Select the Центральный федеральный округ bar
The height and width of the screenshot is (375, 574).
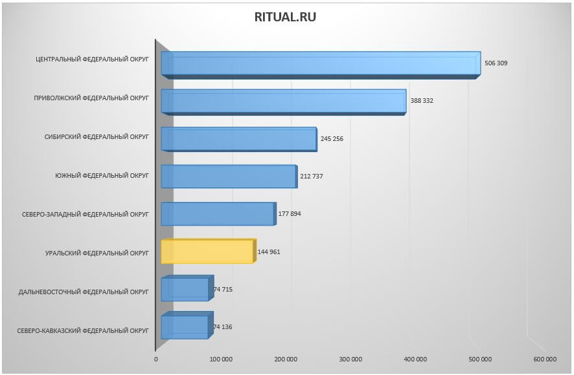click(321, 65)
